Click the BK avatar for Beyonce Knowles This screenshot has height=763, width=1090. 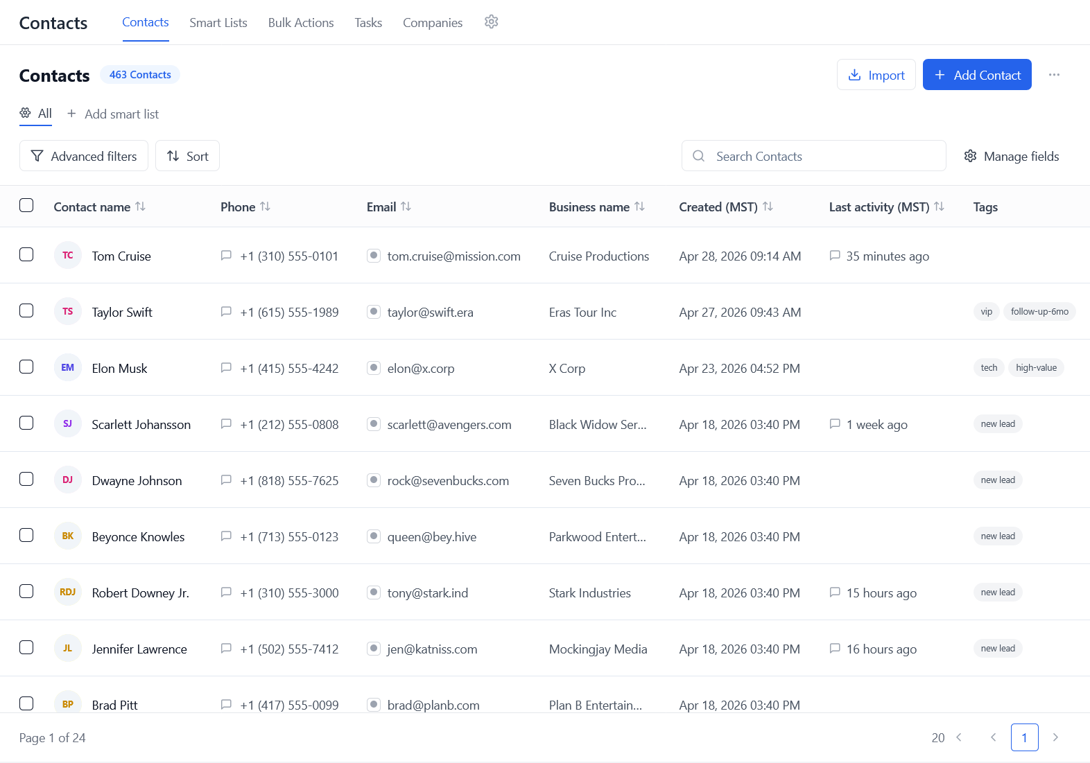68,536
